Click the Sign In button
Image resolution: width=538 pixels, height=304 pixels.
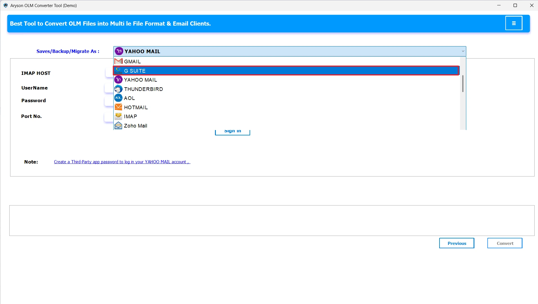coord(232,131)
